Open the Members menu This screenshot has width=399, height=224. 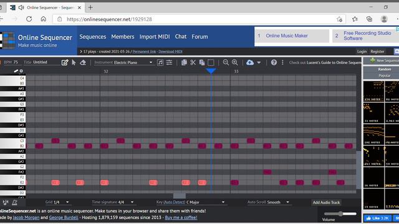123,37
